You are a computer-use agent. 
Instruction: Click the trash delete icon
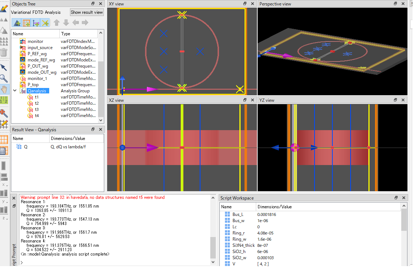click(4, 52)
